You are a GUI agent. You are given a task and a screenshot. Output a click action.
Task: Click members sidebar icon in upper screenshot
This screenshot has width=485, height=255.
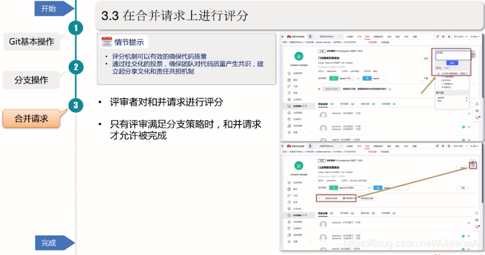tap(289, 126)
